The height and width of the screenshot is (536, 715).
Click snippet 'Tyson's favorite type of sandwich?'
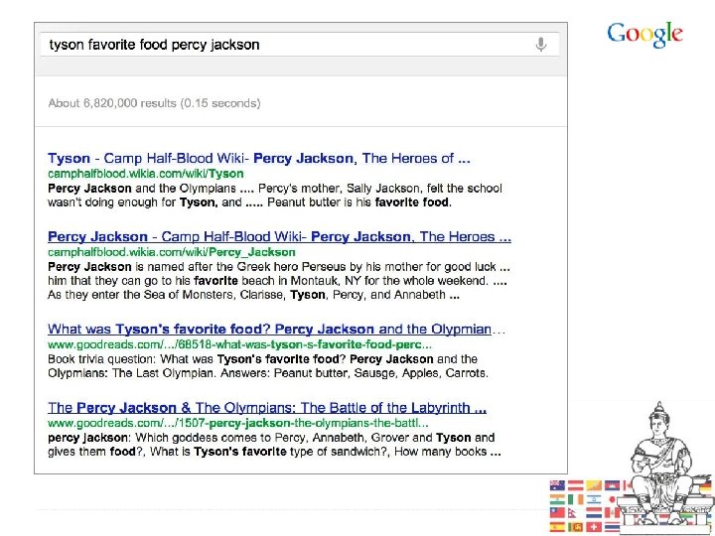click(x=290, y=452)
